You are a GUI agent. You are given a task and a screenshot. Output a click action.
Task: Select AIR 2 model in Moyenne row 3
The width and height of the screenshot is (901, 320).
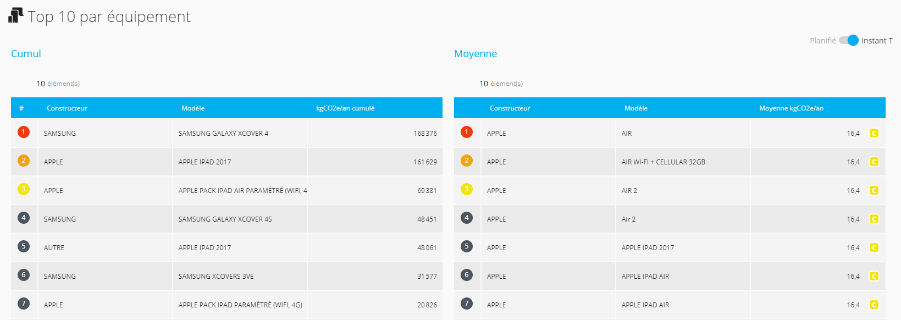click(x=683, y=190)
